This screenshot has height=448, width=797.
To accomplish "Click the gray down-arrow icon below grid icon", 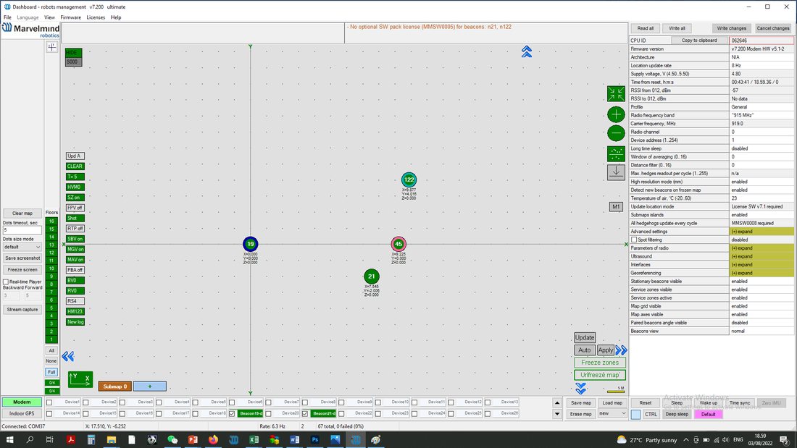I will point(616,172).
